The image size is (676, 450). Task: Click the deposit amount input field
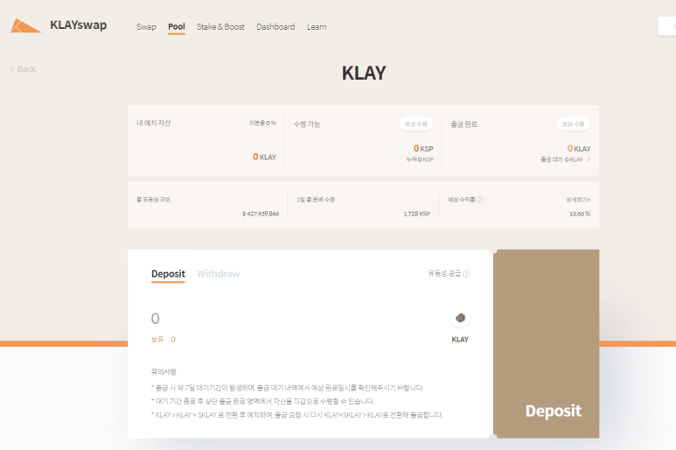coord(297,319)
